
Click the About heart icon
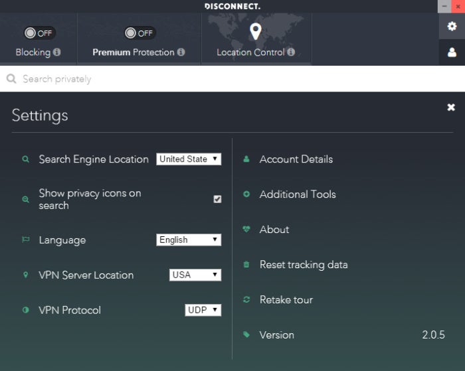(x=246, y=229)
